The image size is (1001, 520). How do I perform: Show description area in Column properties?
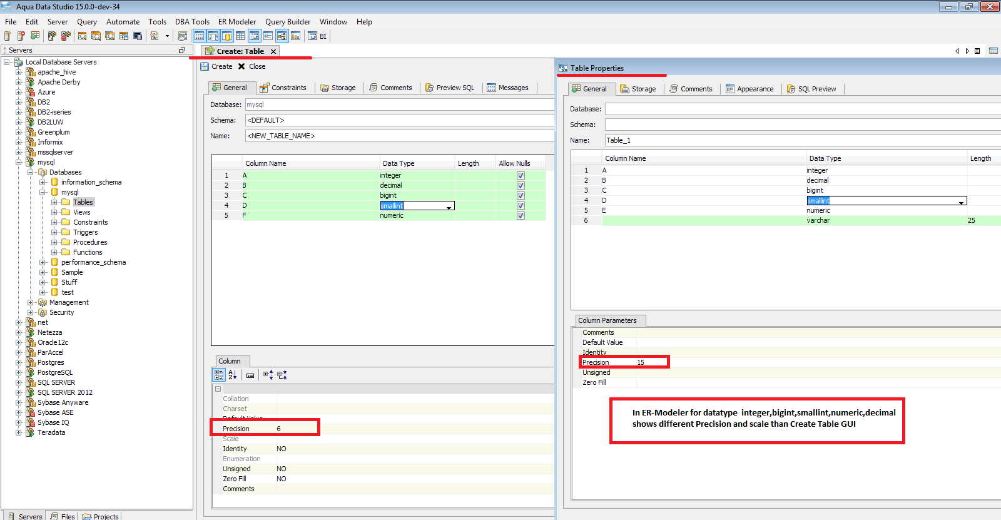pos(250,375)
